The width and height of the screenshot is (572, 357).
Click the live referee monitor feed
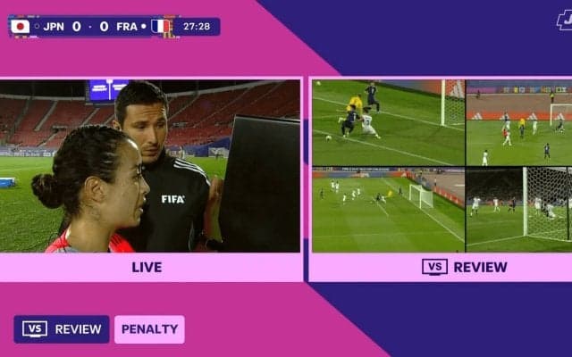tap(150, 166)
